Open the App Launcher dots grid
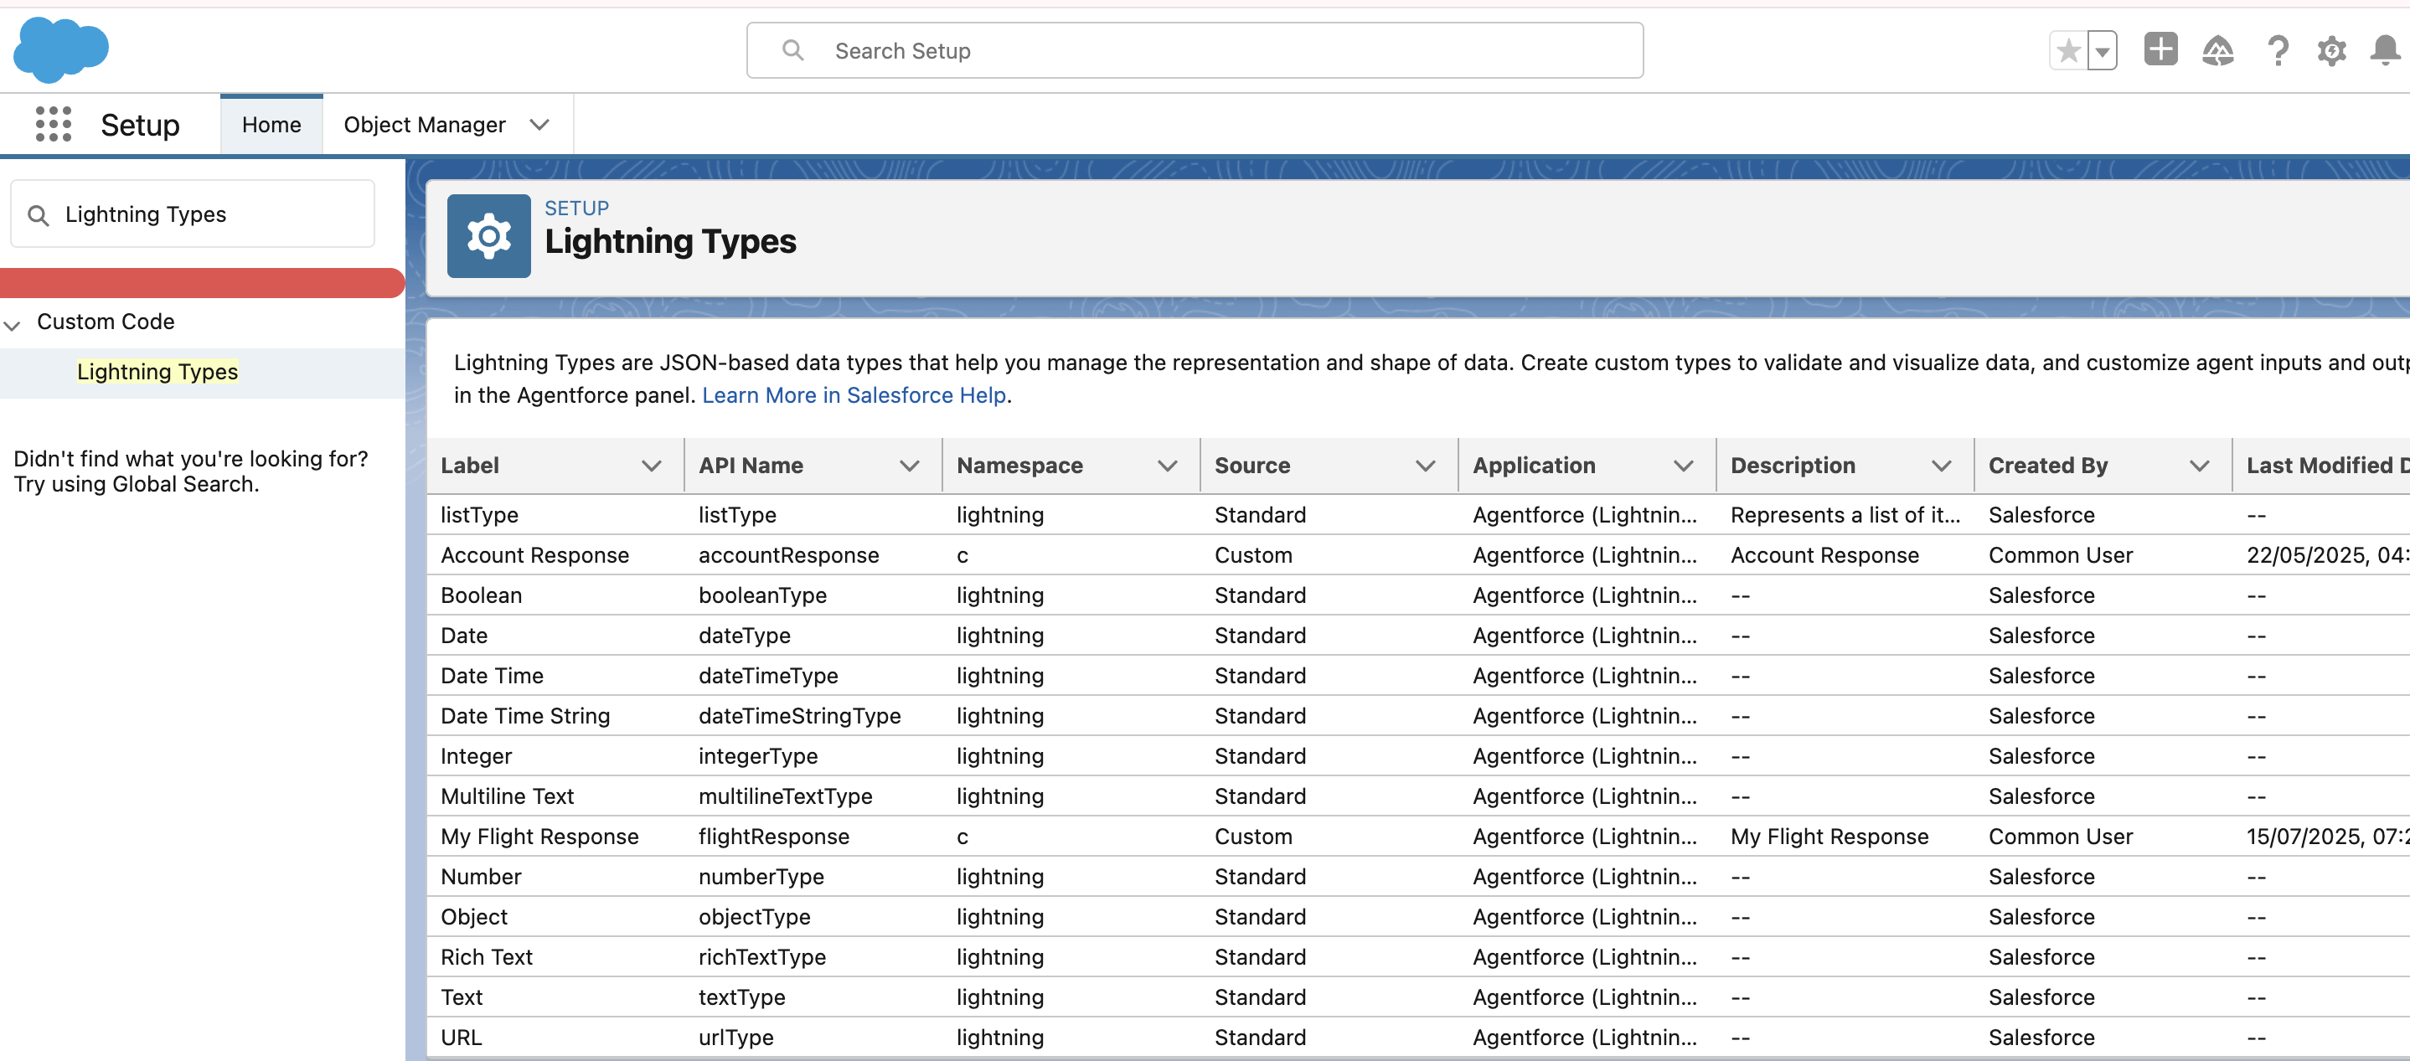Screen dimensions: 2410x1061 tap(54, 125)
